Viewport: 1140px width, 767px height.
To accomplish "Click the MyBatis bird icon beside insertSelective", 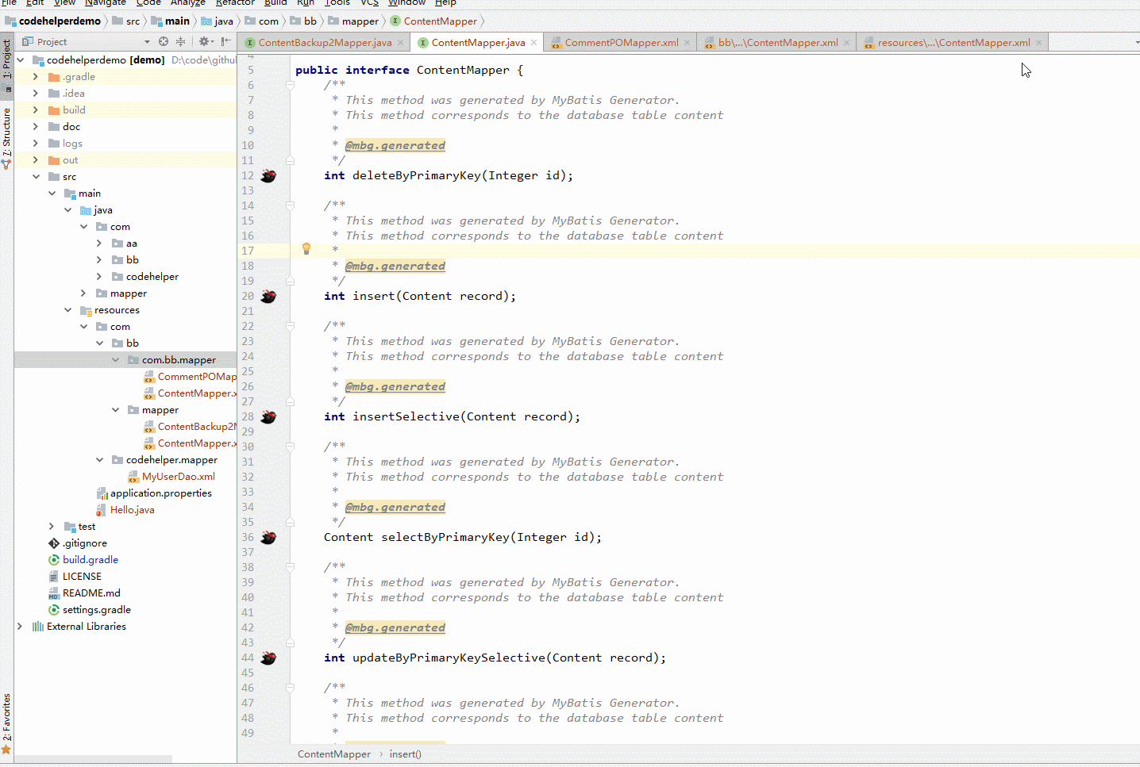I will coord(269,416).
